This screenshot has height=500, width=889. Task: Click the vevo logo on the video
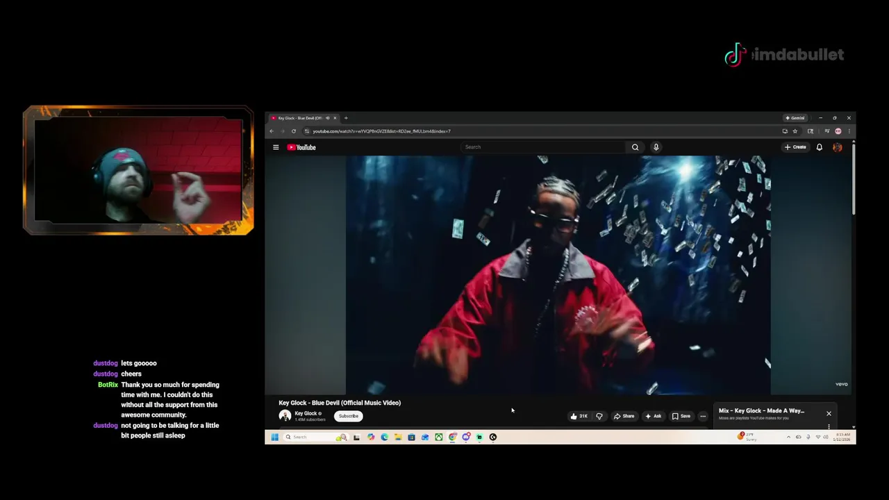841,384
